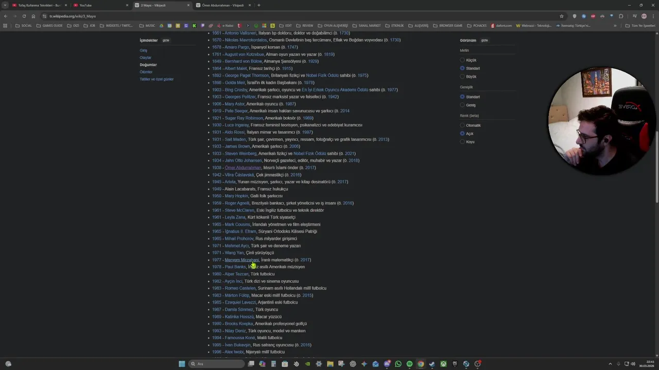The height and width of the screenshot is (370, 659).
Task: Open the Google Drive bookmark icon
Action: tap(161, 26)
